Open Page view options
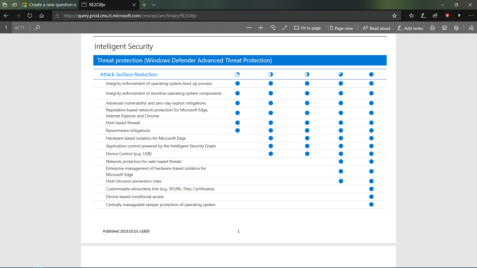 (340, 28)
